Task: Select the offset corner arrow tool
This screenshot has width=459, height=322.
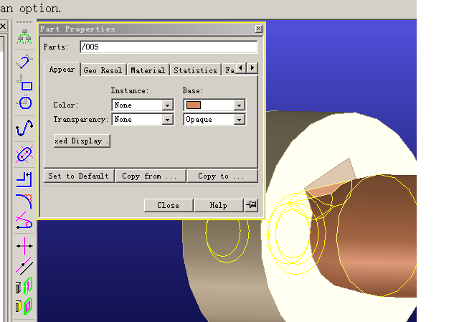Action: click(x=24, y=179)
